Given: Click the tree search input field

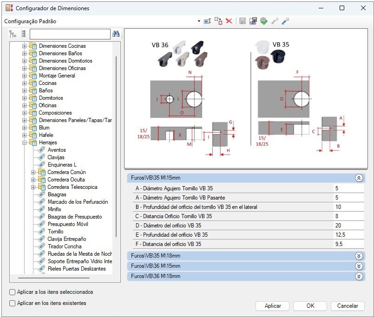Looking at the screenshot, I should point(70,34).
